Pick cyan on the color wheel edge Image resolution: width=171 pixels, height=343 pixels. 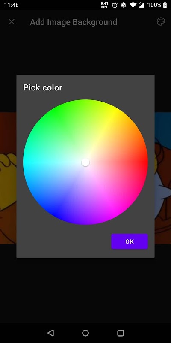(25, 162)
